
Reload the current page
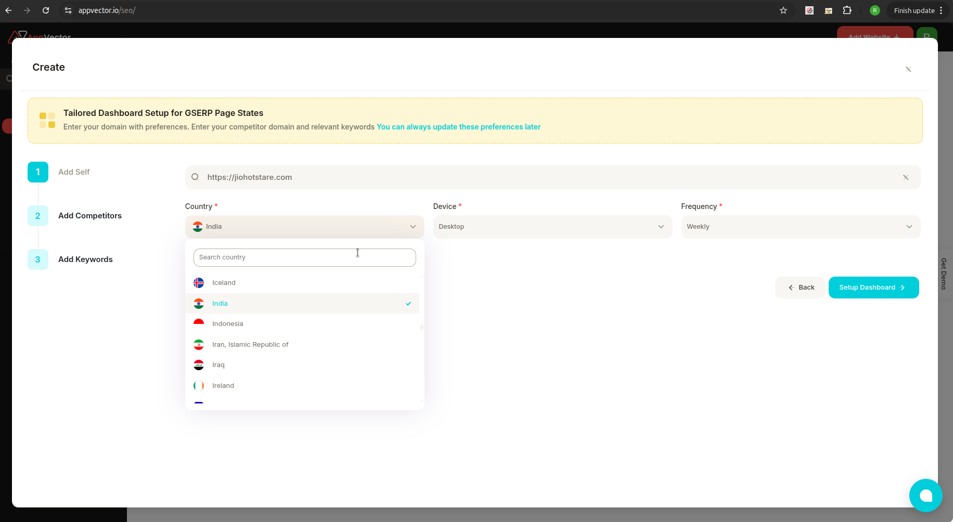pyautogui.click(x=46, y=10)
